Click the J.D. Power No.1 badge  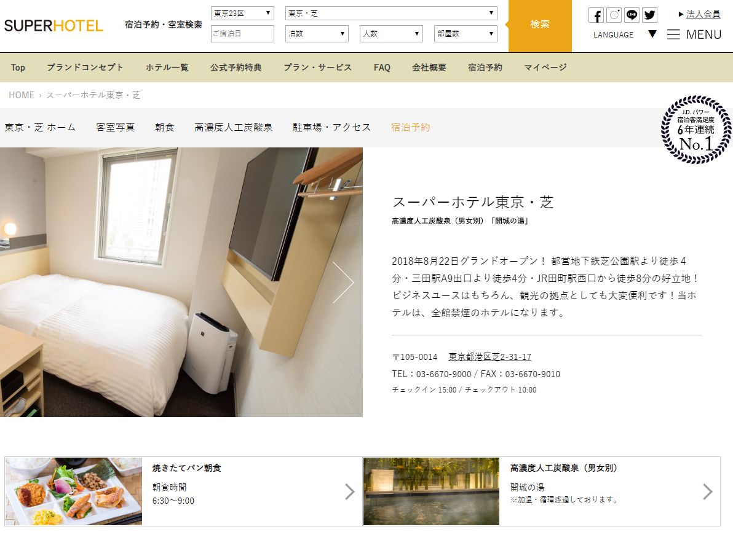(x=696, y=130)
